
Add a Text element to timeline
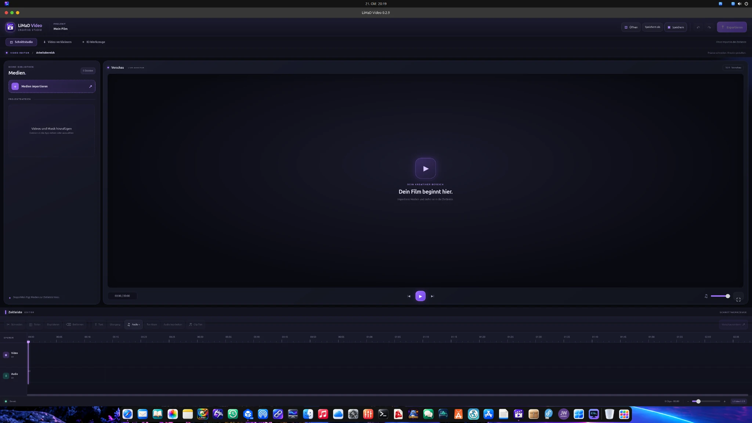click(99, 325)
